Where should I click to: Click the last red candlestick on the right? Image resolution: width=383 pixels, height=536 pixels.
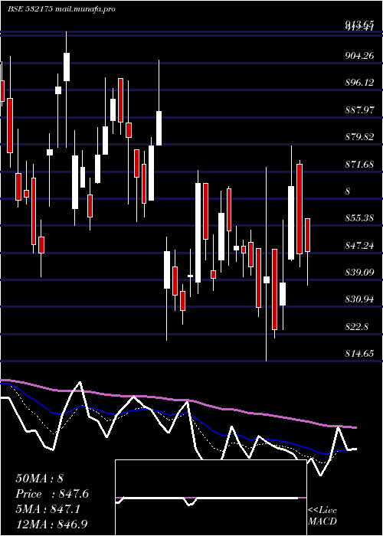(x=307, y=235)
